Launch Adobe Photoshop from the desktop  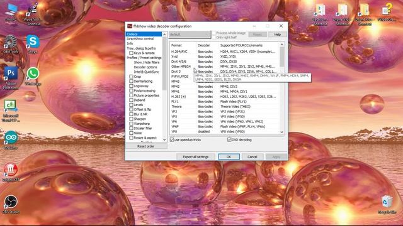click(11, 78)
